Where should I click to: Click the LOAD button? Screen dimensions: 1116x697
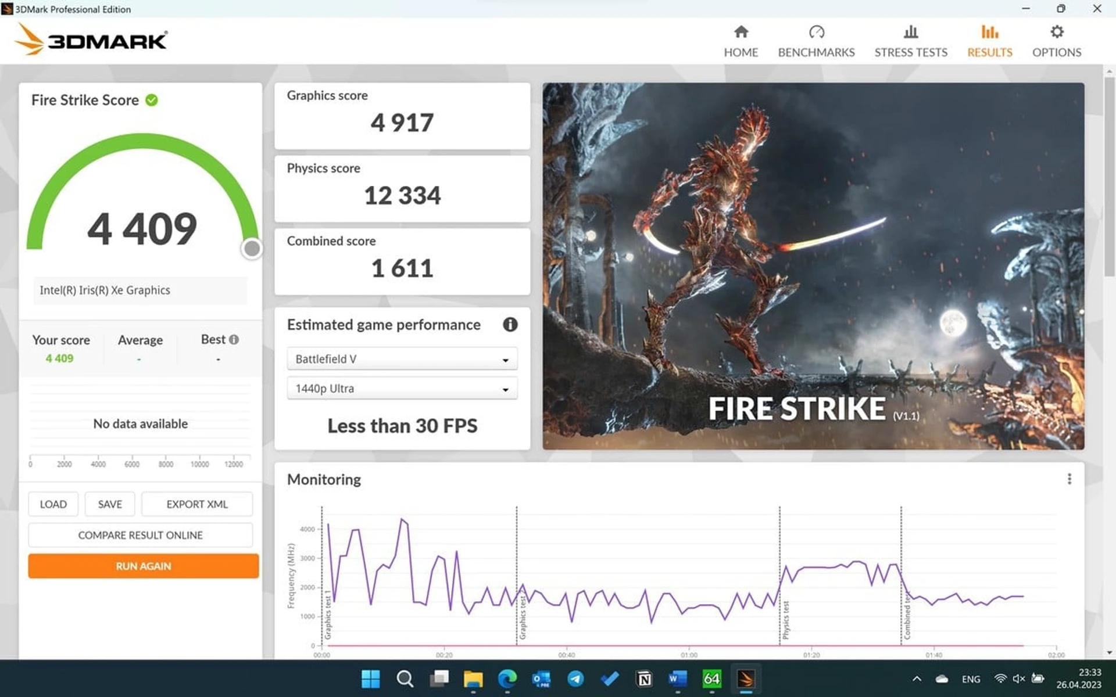click(53, 504)
